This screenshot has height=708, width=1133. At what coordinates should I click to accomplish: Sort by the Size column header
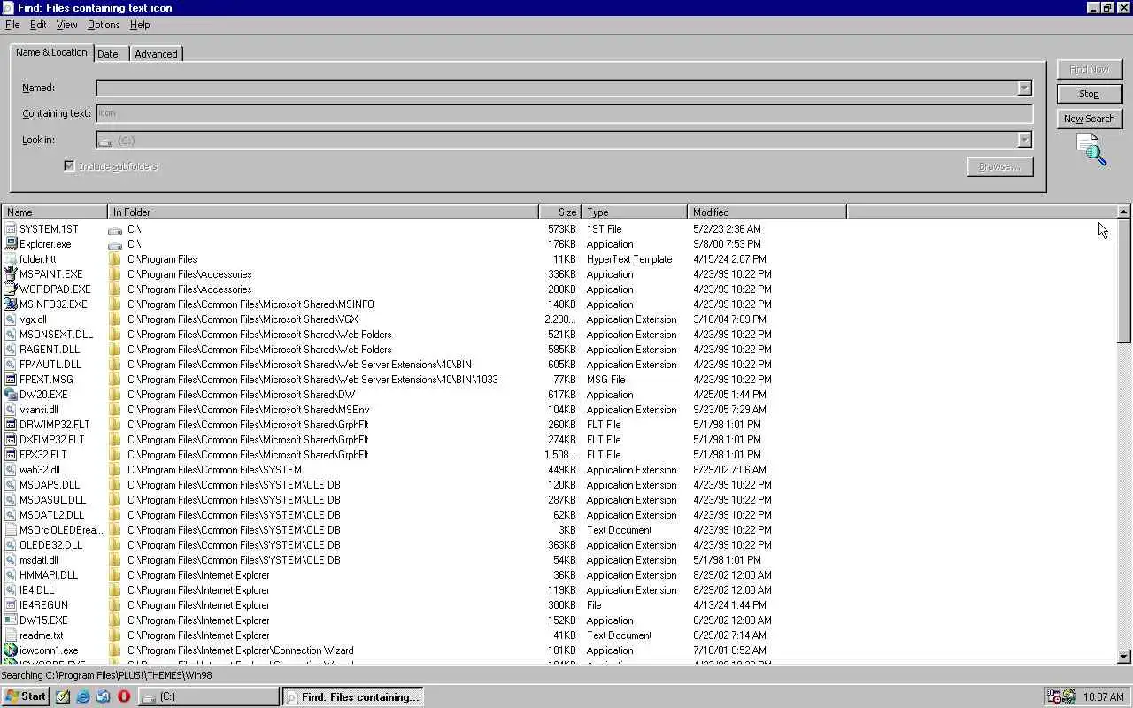tap(560, 212)
